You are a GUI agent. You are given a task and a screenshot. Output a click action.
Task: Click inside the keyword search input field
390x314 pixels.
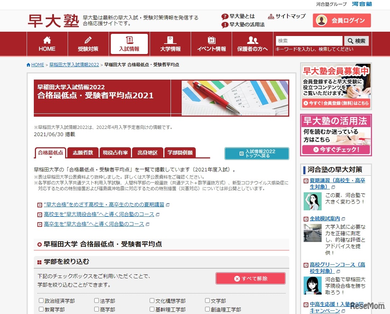tap(309, 41)
